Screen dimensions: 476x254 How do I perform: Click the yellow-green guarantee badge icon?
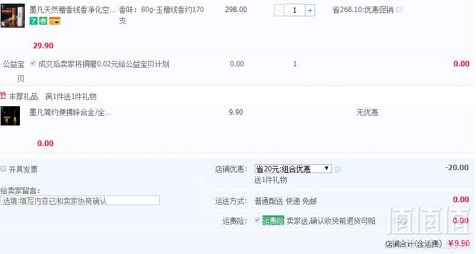pos(43,21)
